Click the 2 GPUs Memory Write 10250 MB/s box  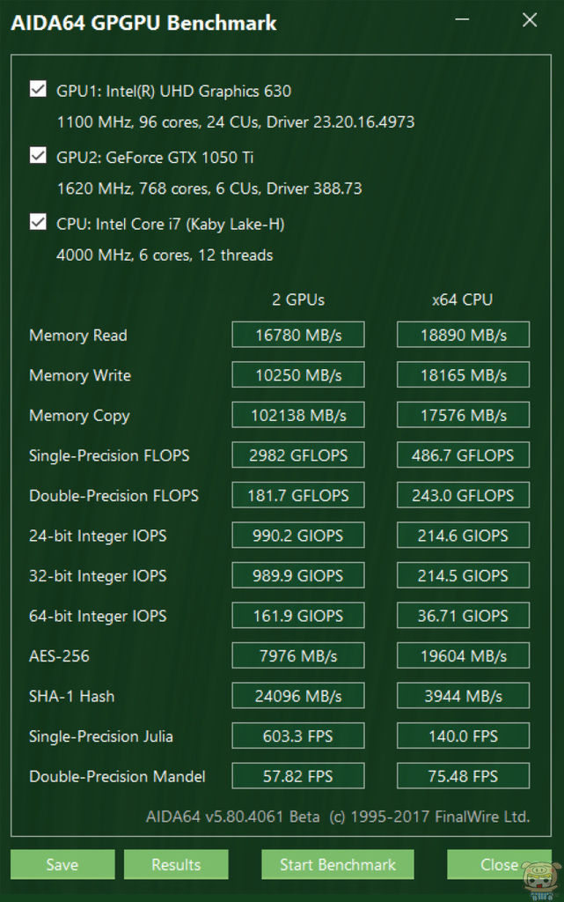tap(298, 375)
